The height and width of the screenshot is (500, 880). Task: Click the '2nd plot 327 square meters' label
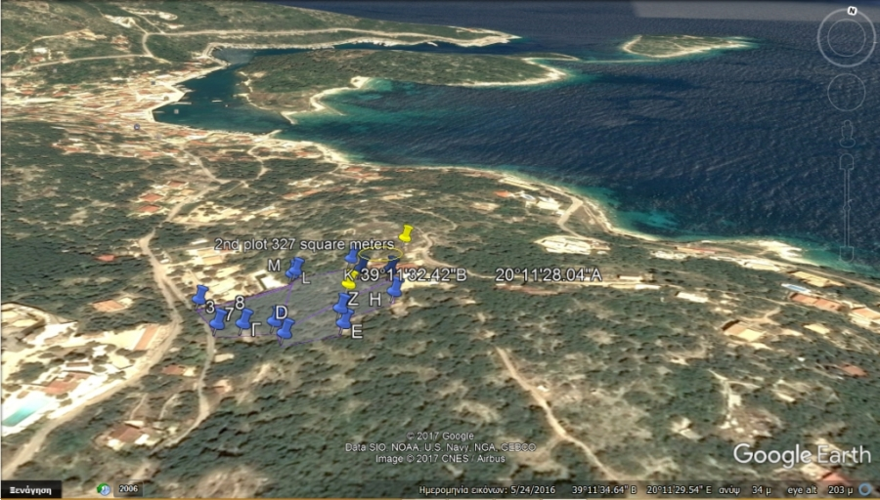coord(303,243)
